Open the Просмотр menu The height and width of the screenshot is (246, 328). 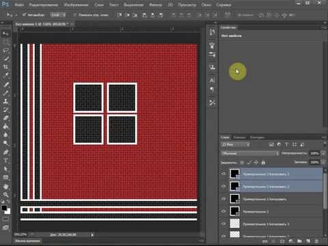tap(187, 5)
